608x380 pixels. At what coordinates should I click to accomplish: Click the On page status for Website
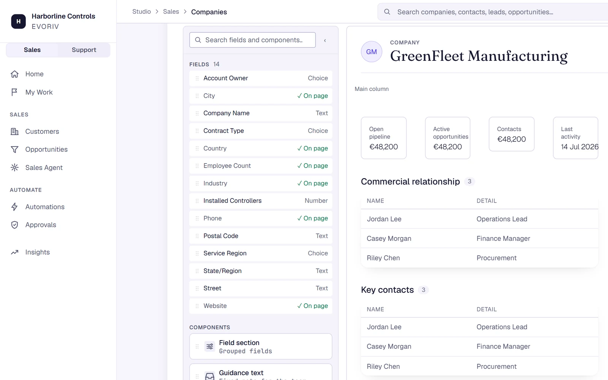312,306
